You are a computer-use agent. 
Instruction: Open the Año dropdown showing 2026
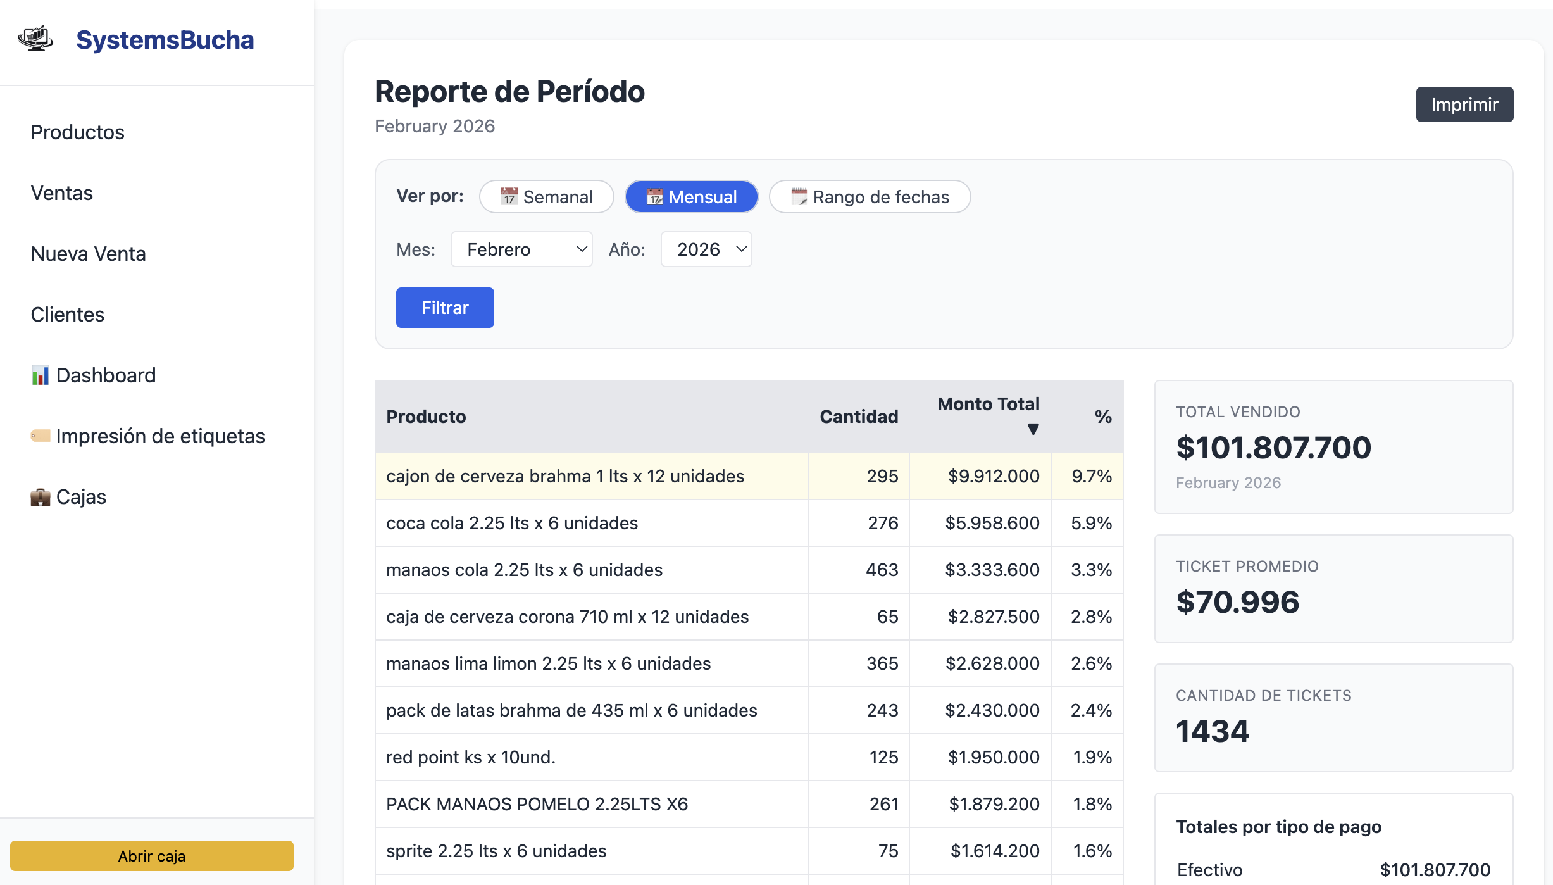(x=706, y=249)
